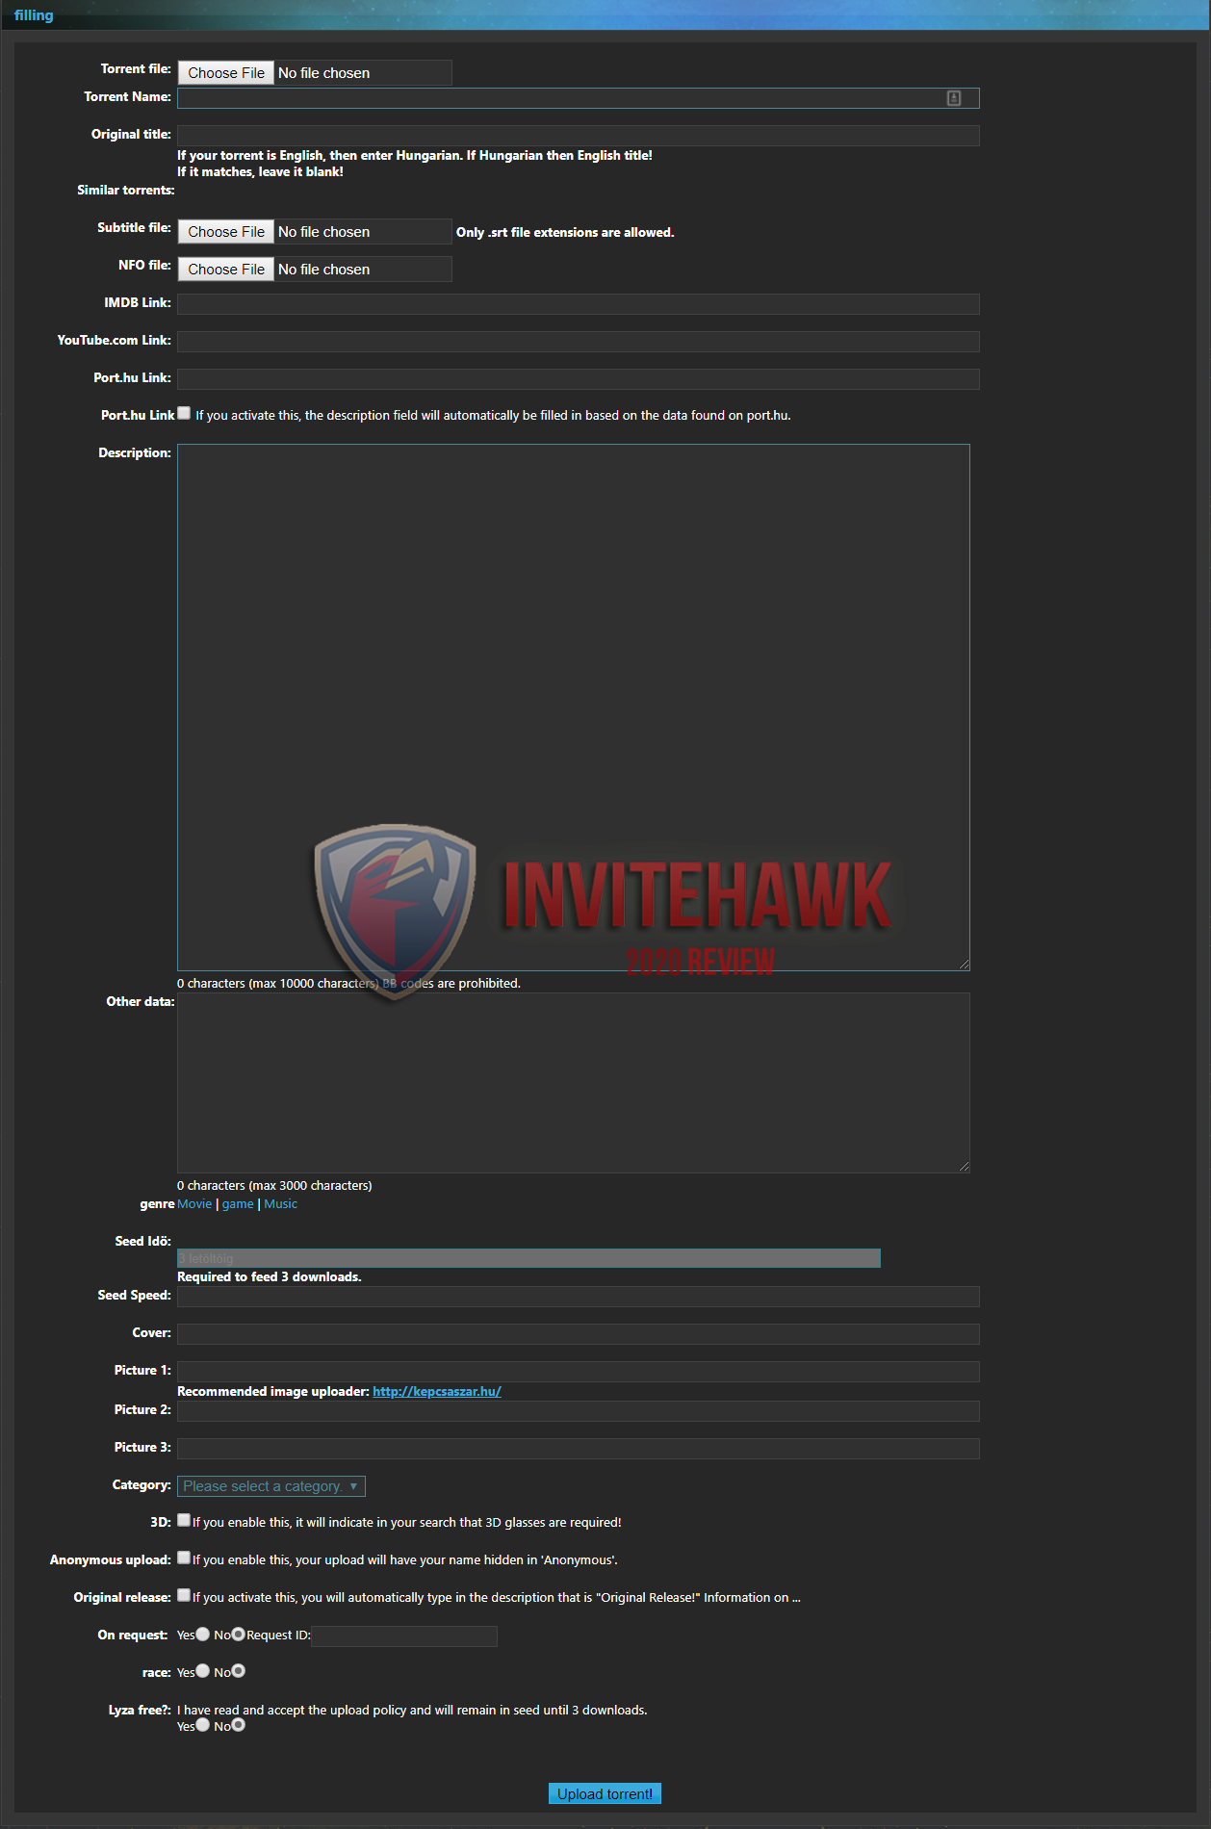Choose Yes for race
The width and height of the screenshot is (1211, 1829).
pyautogui.click(x=203, y=1672)
